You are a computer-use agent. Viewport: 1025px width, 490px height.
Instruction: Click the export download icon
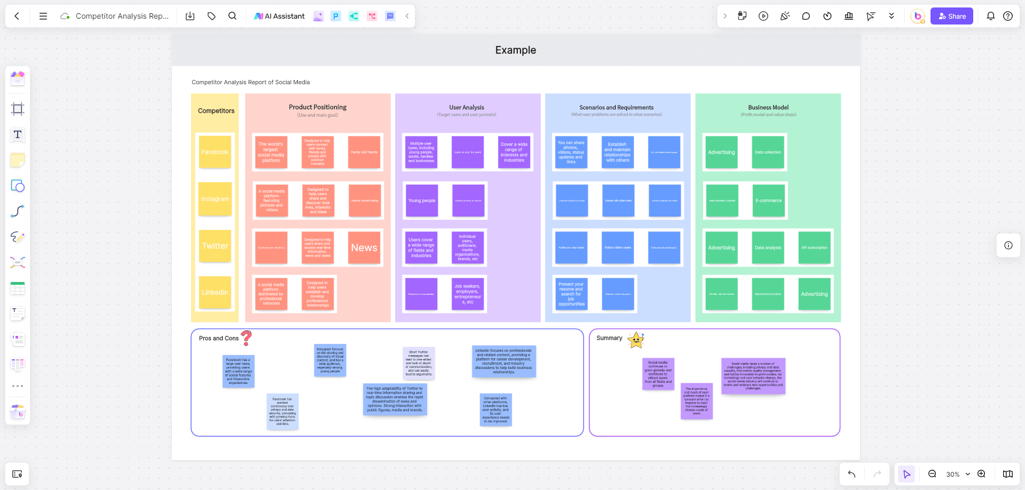click(x=190, y=16)
